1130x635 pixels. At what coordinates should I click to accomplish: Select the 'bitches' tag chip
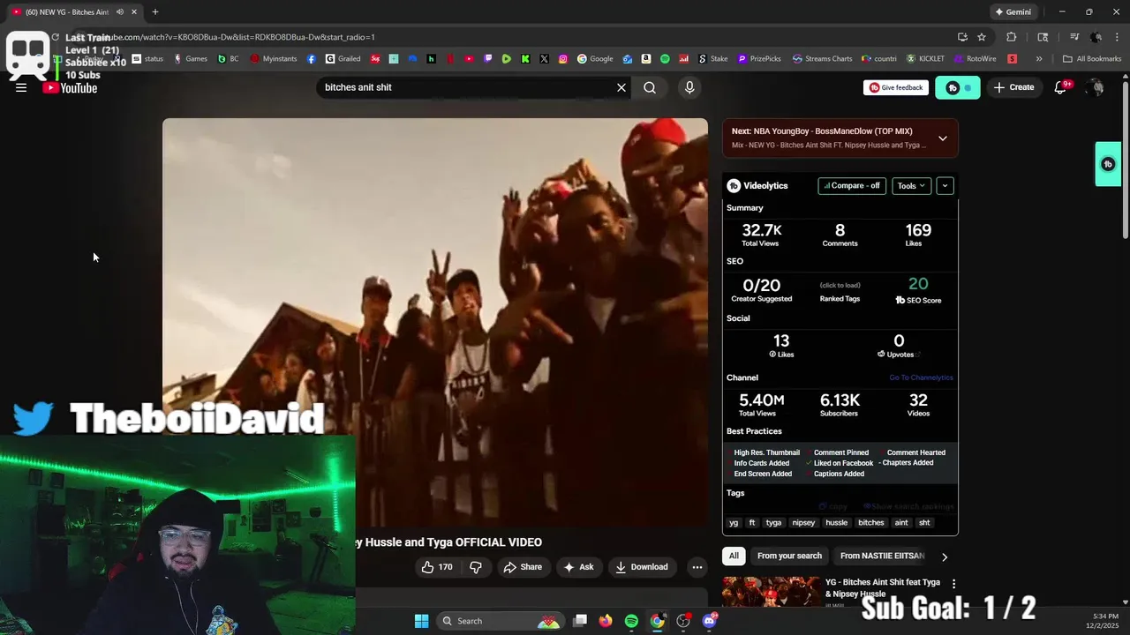point(871,522)
